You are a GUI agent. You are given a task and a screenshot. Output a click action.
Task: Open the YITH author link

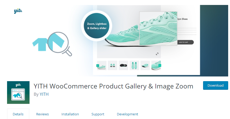[x=44, y=94]
